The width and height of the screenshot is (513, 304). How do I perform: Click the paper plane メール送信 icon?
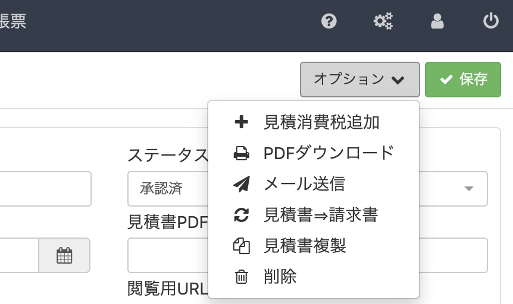[x=241, y=184]
